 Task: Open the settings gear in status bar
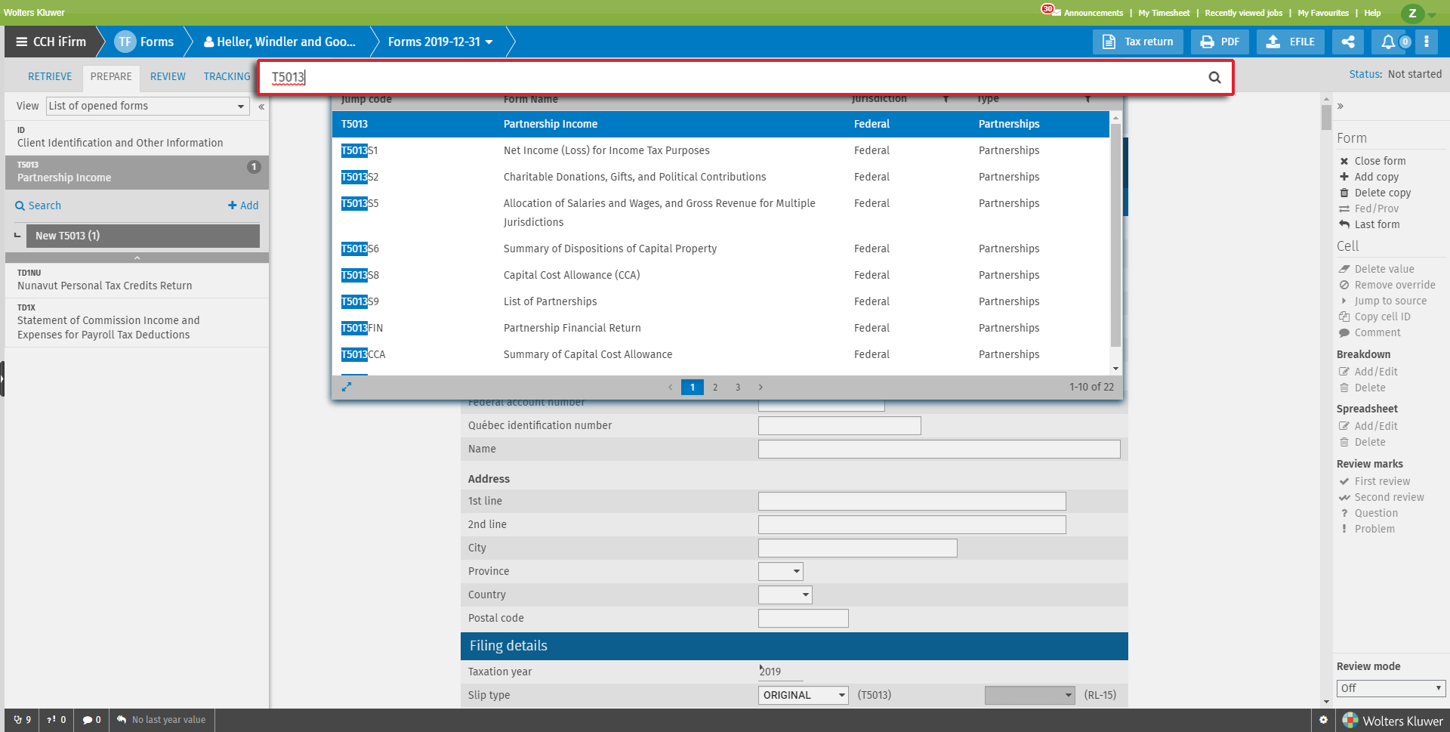(1323, 720)
